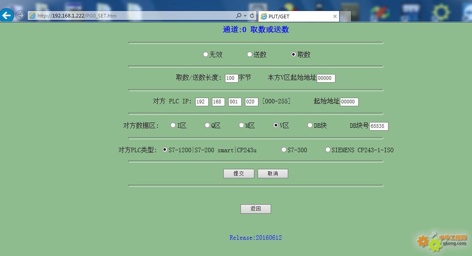
Task: Select the I区 data area radio
Action: (x=173, y=125)
